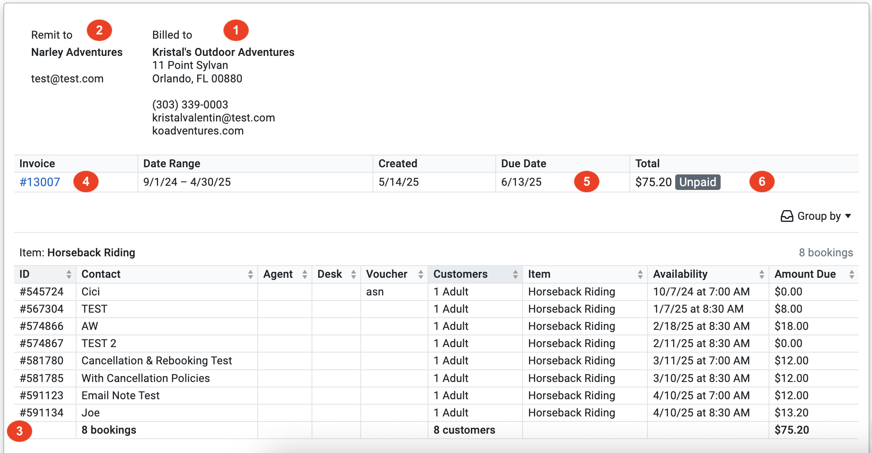Click the koadventures.com website text
The width and height of the screenshot is (872, 453).
click(198, 131)
